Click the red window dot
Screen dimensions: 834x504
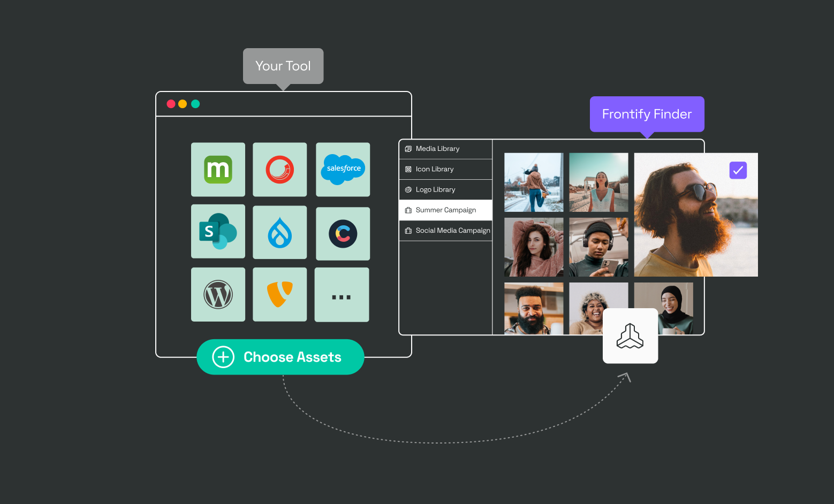(171, 104)
